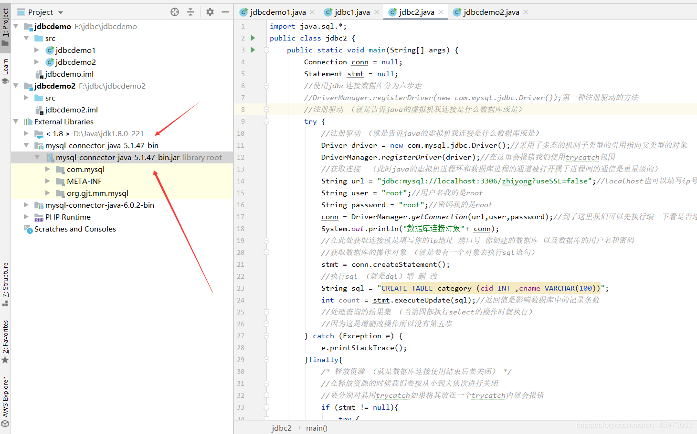The image size is (697, 434).
Task: Open the Learn tool window tab
Action: coord(5,71)
